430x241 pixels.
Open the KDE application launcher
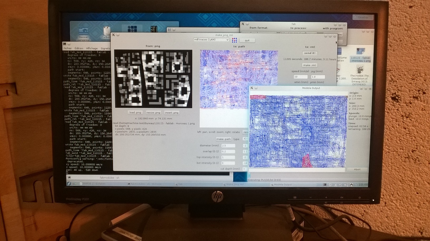click(x=69, y=184)
